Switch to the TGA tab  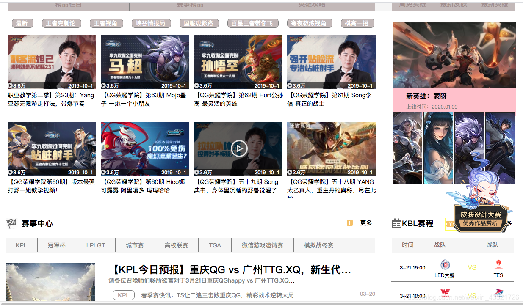(x=215, y=245)
